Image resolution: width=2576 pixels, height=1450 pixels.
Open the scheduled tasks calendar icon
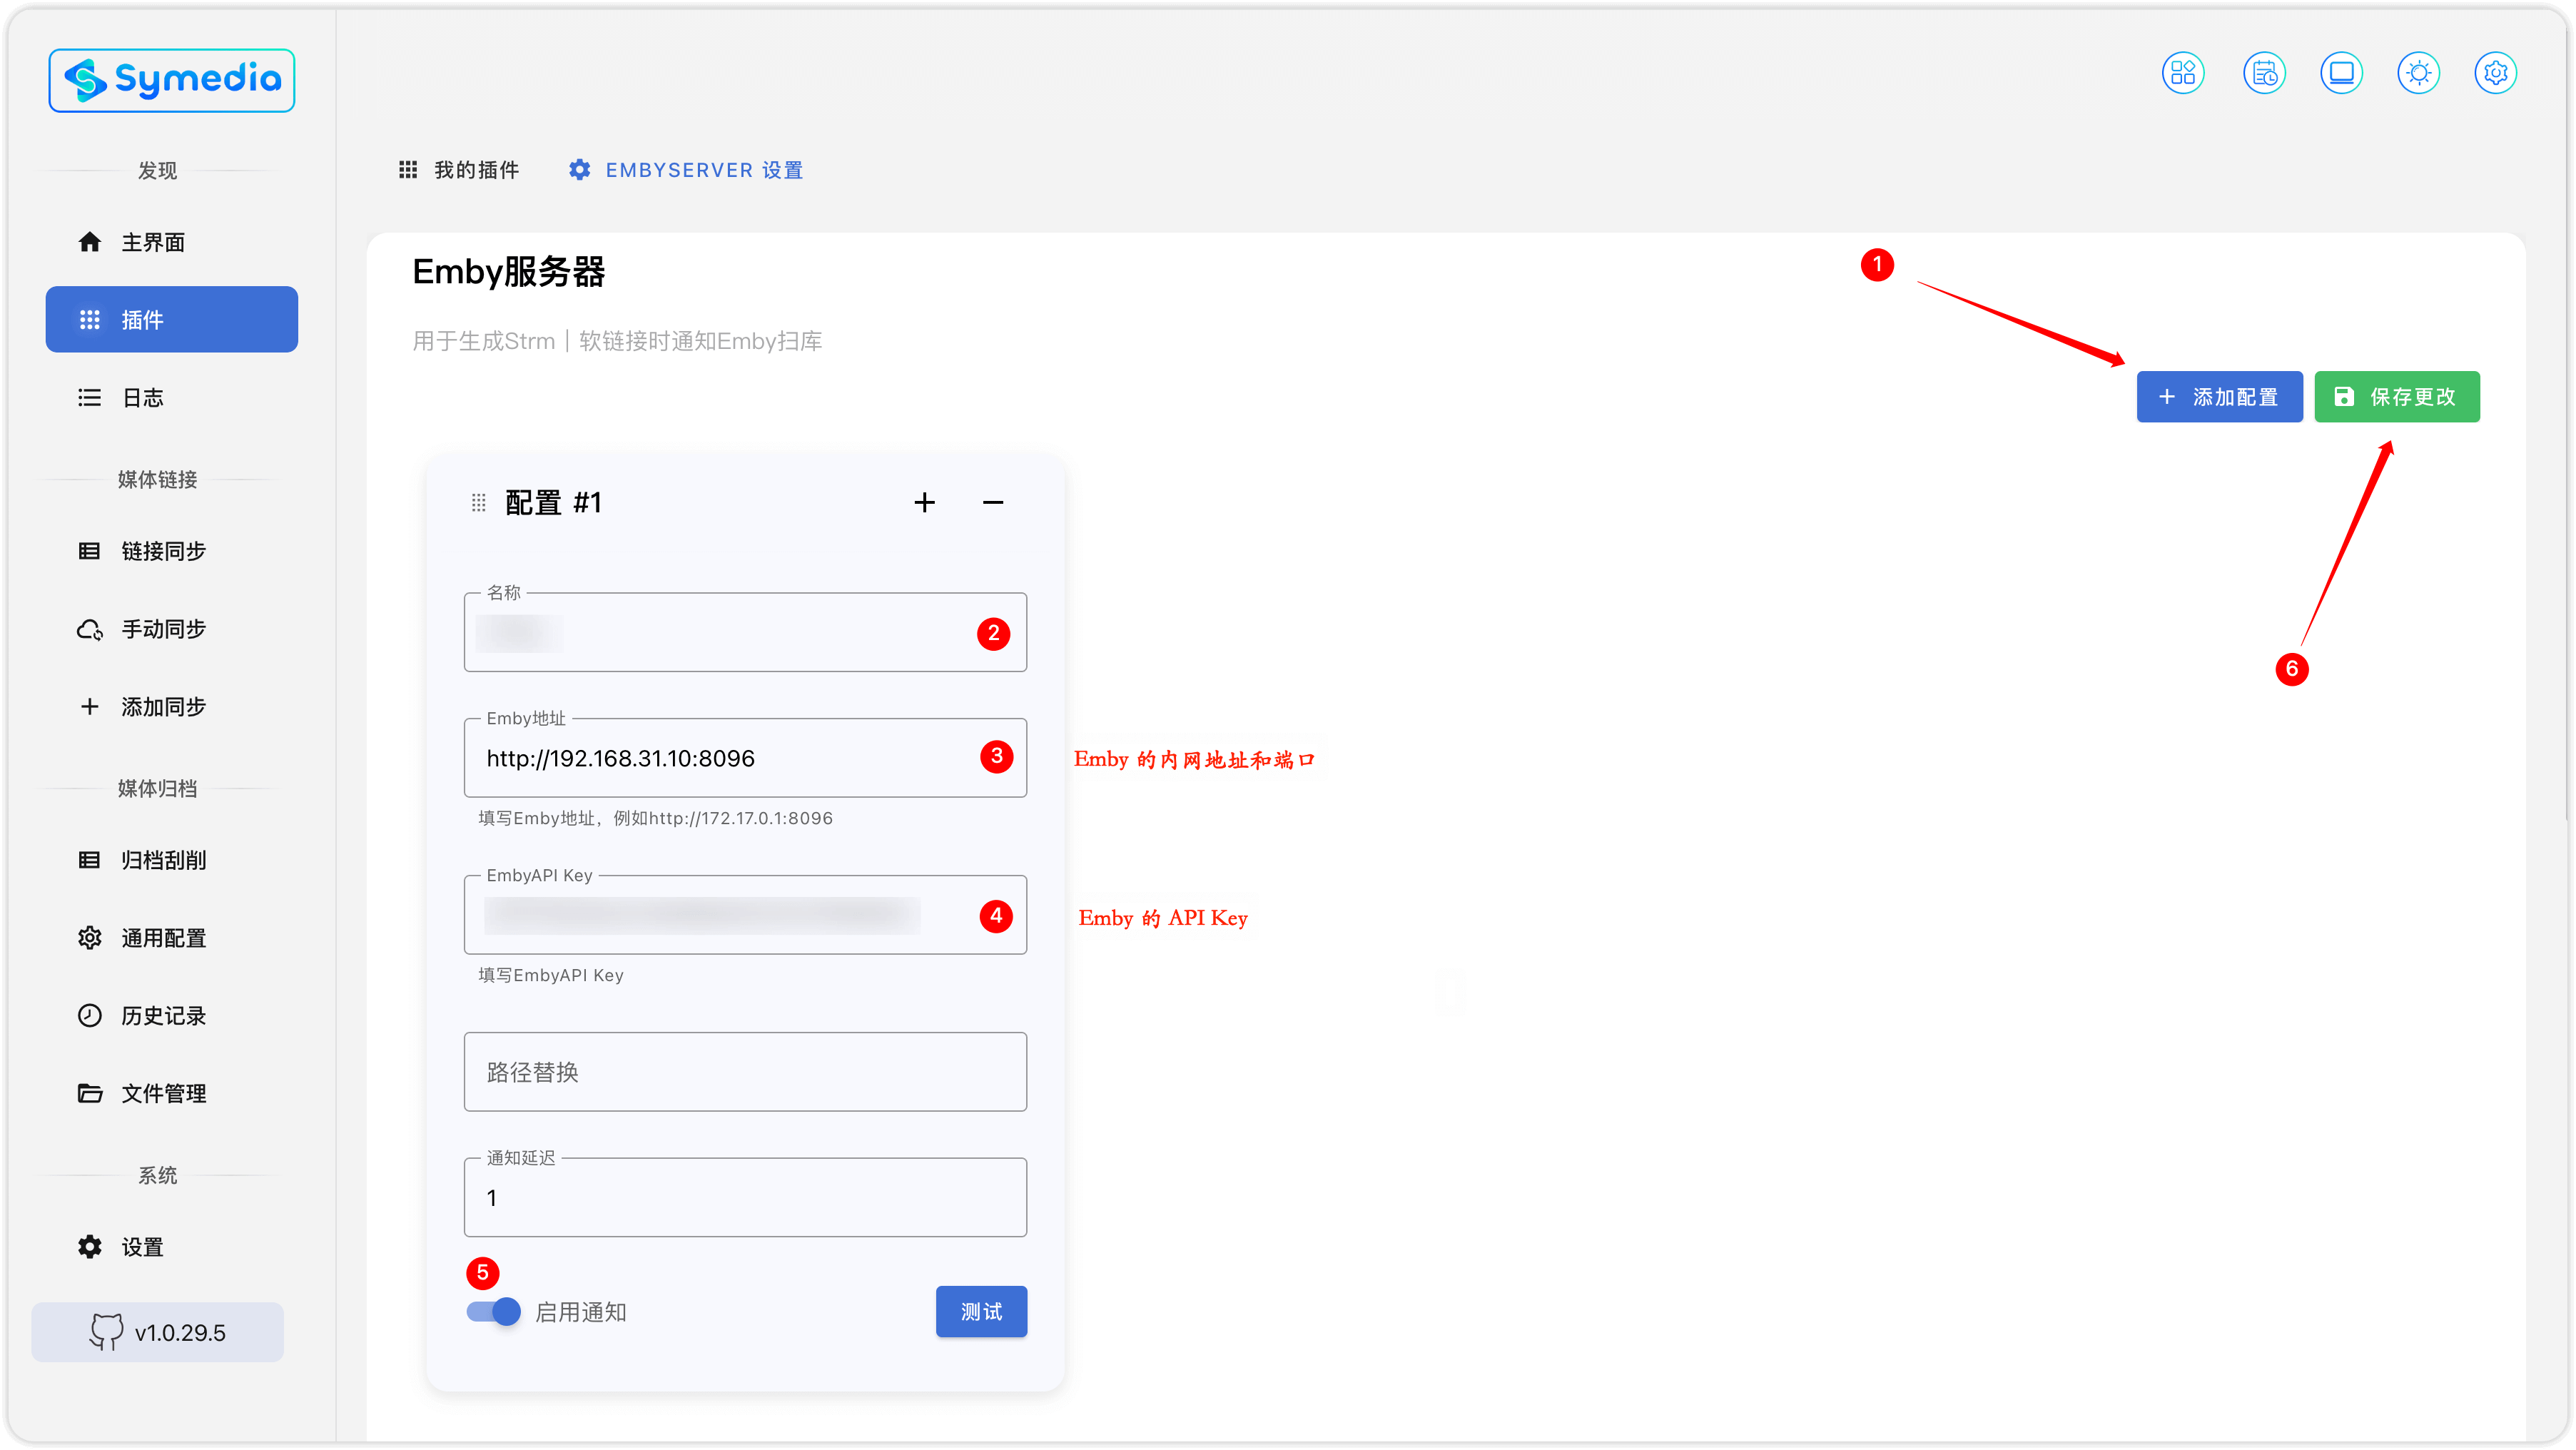[2264, 73]
